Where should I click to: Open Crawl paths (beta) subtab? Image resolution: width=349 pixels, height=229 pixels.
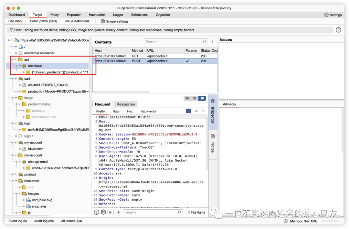tap(43, 21)
